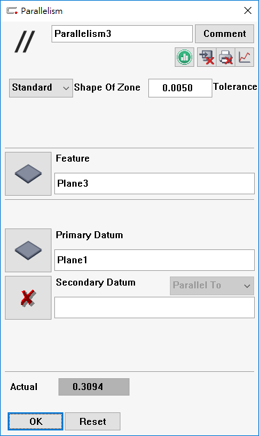The image size is (259, 436).
Task: Click the Actual value 0.3094 box
Action: 94,387
